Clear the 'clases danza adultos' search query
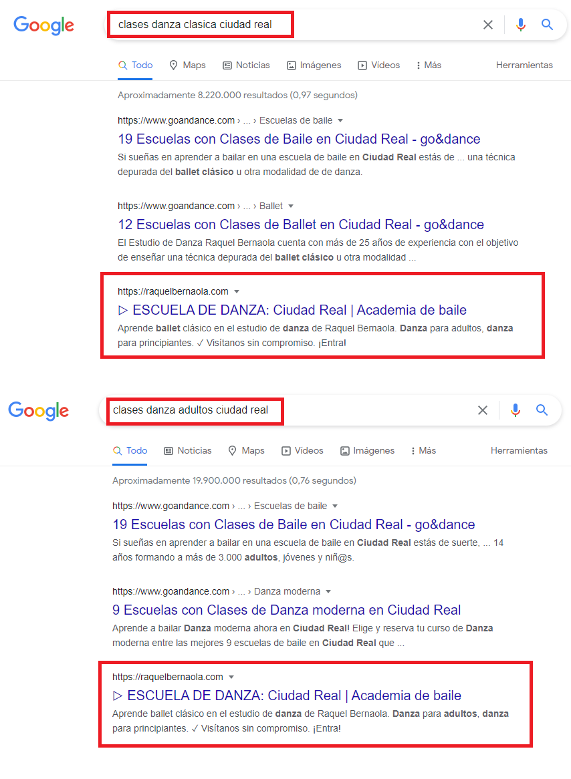 pos(483,410)
